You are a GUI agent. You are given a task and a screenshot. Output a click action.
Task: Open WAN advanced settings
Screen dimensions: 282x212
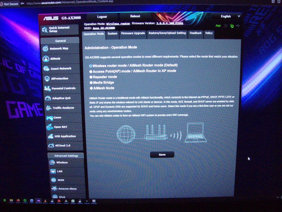pyautogui.click(x=67, y=180)
